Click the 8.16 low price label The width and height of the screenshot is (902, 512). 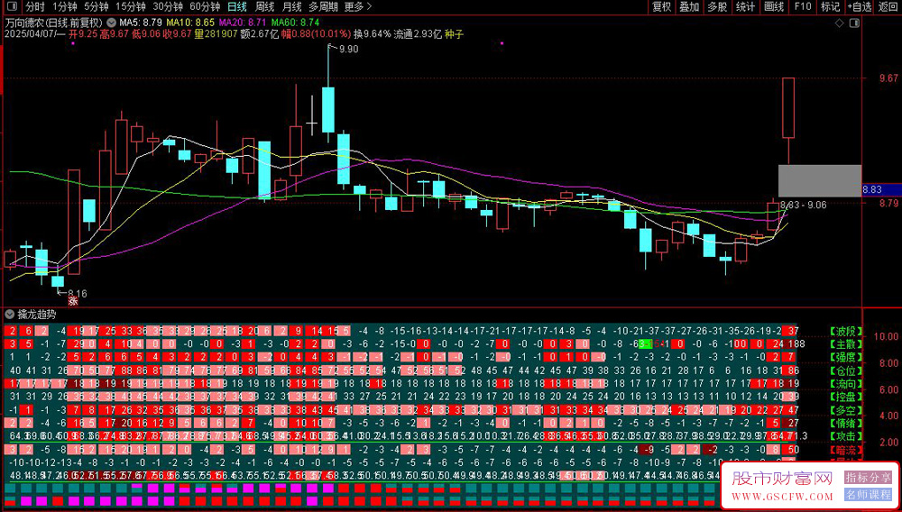[x=77, y=293]
